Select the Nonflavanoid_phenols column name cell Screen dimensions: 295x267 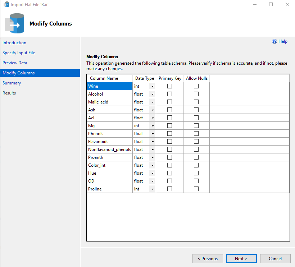point(109,149)
